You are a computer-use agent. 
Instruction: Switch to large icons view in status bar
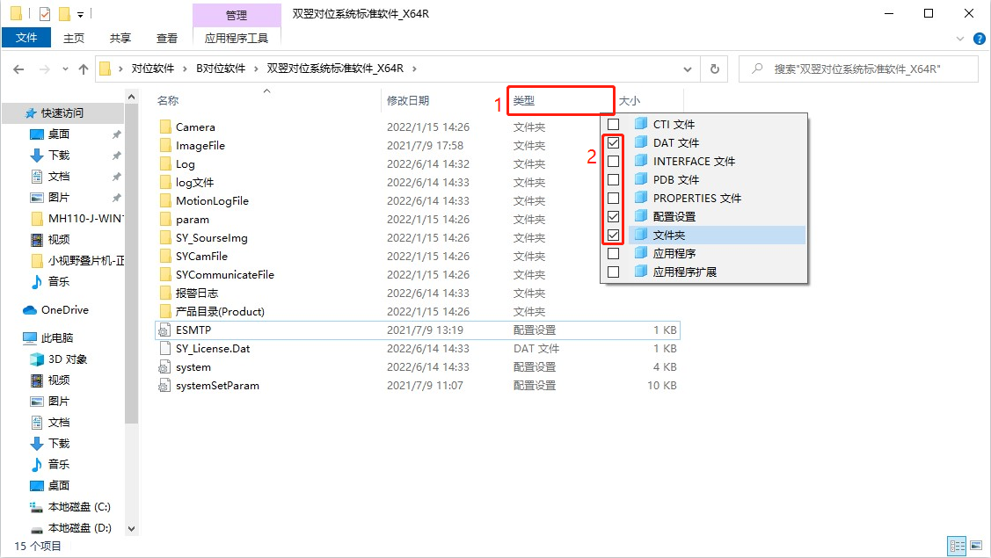point(976,546)
